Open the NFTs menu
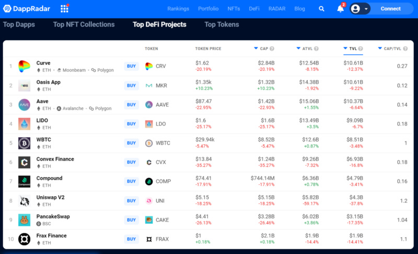418x254 pixels. (234, 9)
